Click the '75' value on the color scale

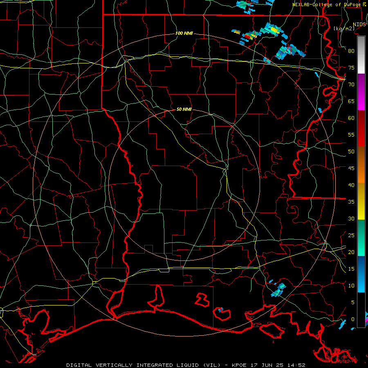pos(351,67)
